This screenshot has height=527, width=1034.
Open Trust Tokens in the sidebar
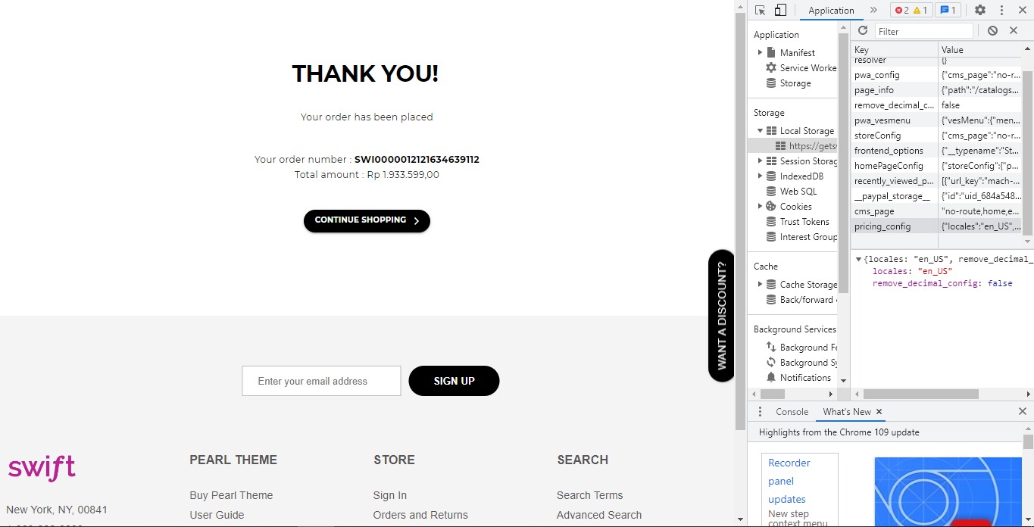(804, 222)
